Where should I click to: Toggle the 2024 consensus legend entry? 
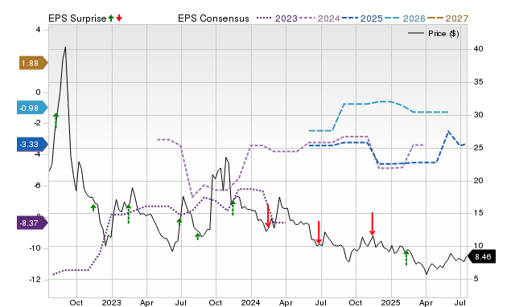point(319,18)
